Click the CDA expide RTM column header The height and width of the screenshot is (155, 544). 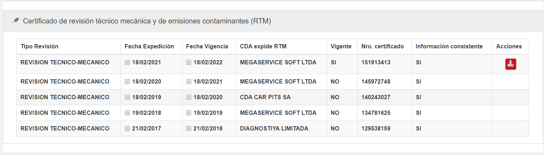click(263, 47)
